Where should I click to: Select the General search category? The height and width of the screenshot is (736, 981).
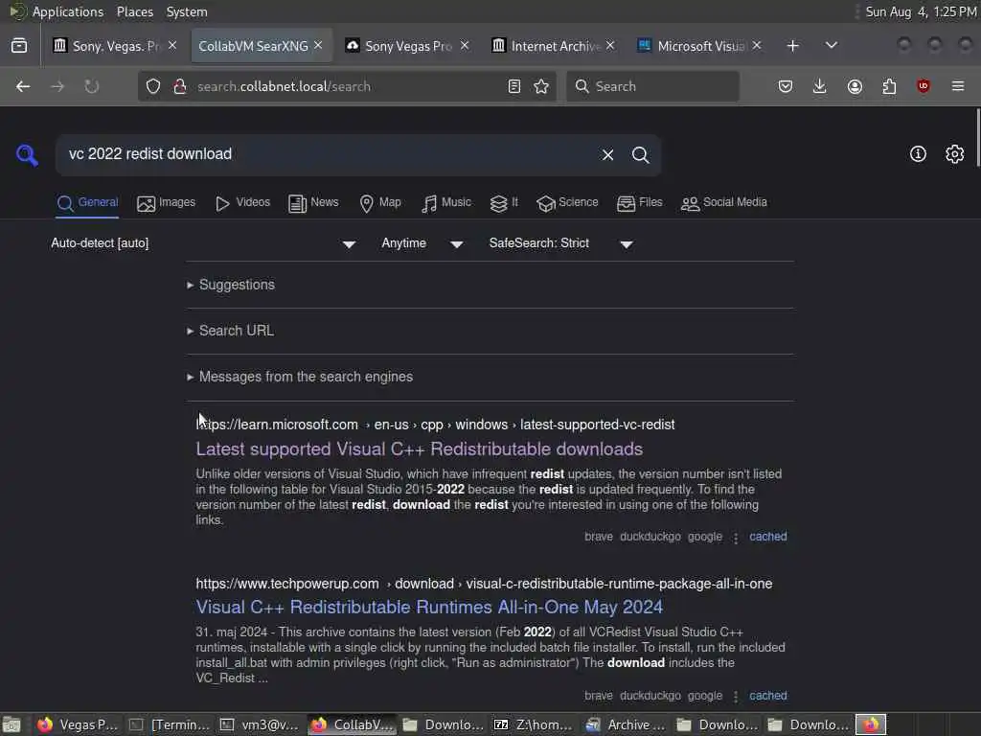click(x=87, y=203)
